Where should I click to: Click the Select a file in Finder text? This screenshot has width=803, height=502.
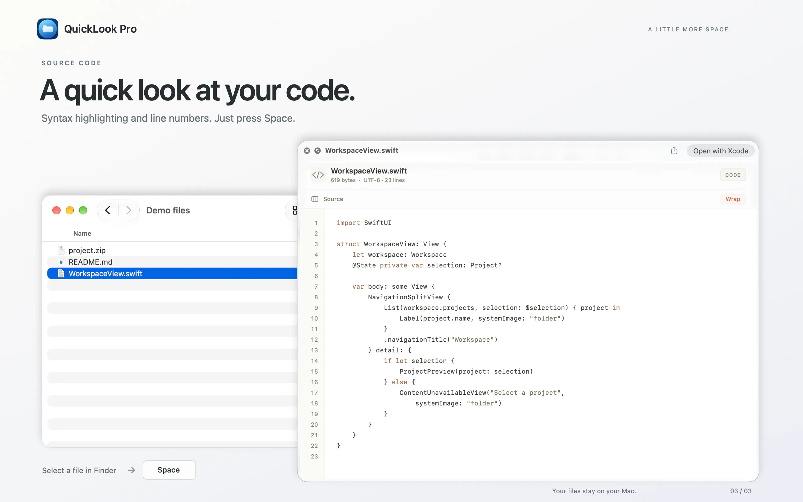click(79, 470)
